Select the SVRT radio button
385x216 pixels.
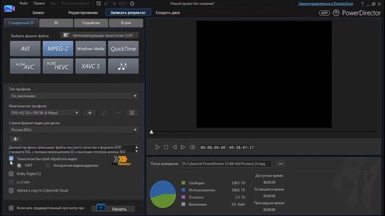tap(19, 166)
